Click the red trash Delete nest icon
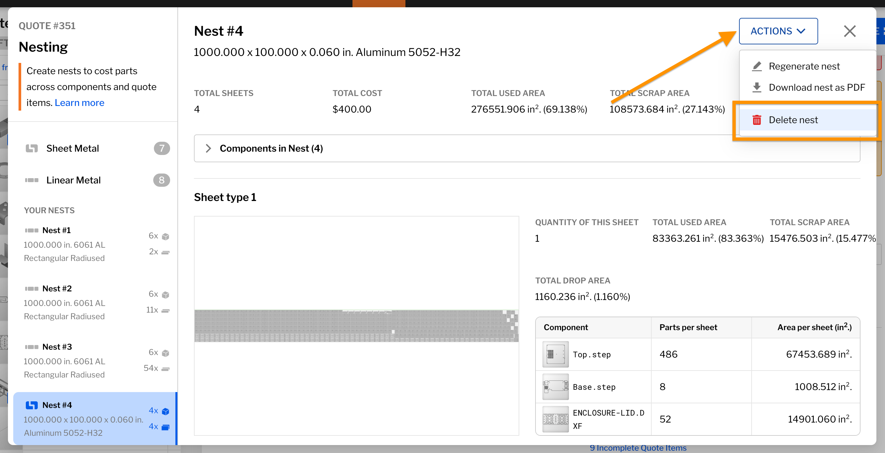This screenshot has height=453, width=885. click(757, 120)
